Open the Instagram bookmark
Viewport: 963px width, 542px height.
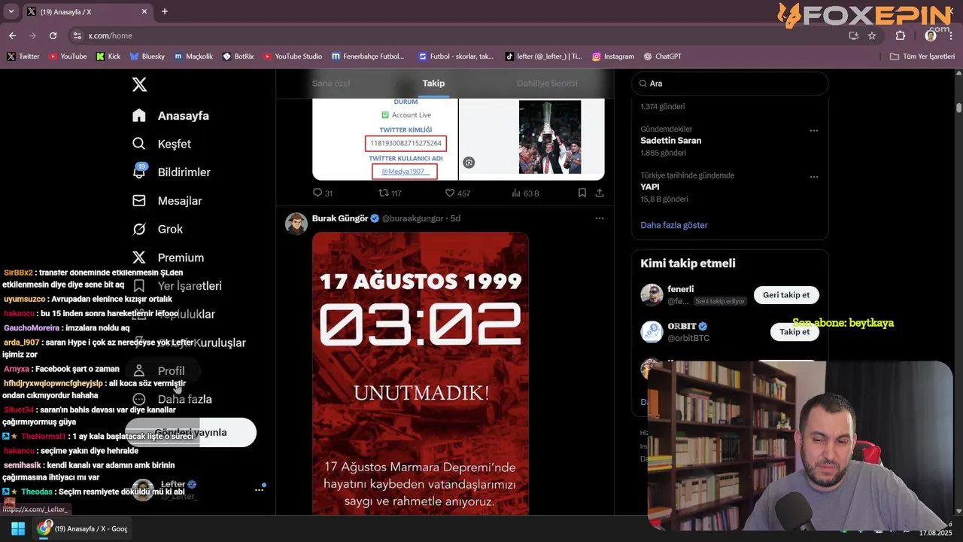[613, 56]
